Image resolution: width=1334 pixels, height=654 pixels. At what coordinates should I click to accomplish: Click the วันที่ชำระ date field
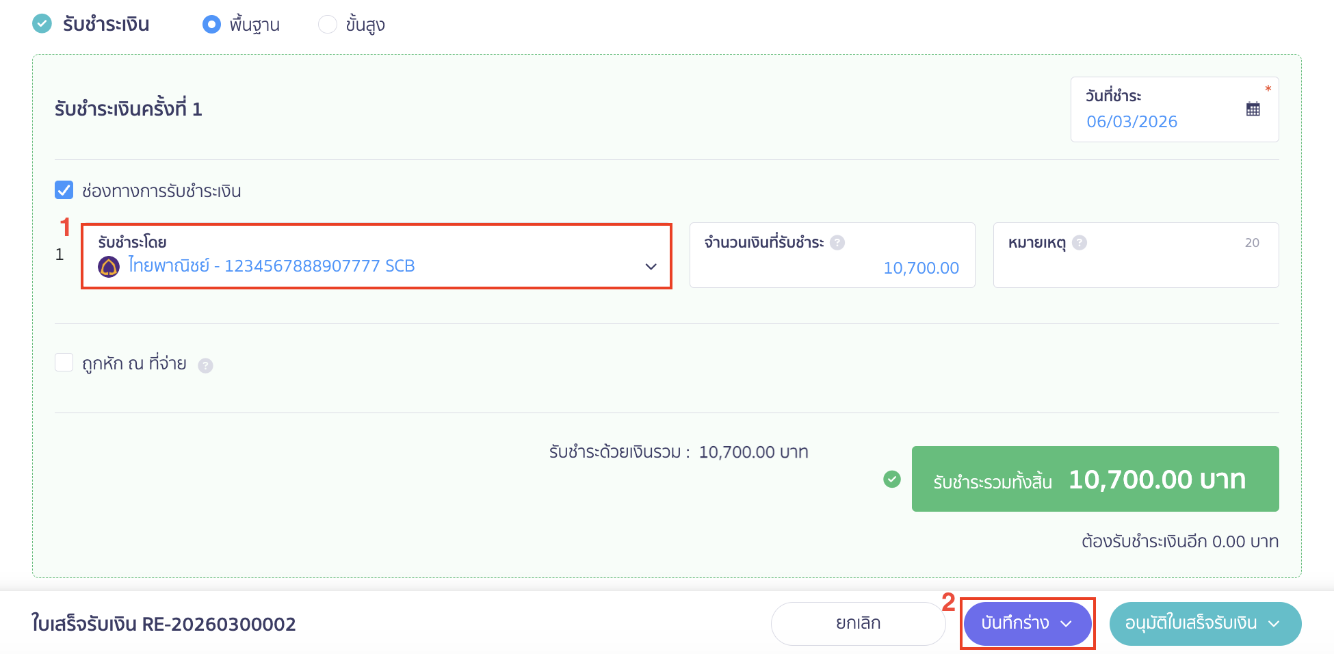[x=1156, y=121]
